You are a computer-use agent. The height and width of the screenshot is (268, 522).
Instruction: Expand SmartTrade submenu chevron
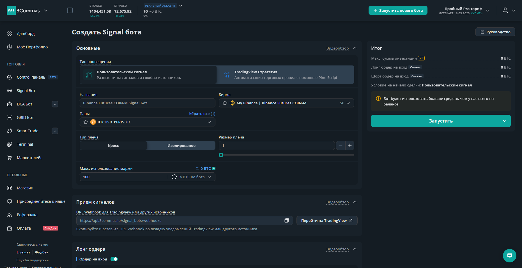[x=55, y=131]
